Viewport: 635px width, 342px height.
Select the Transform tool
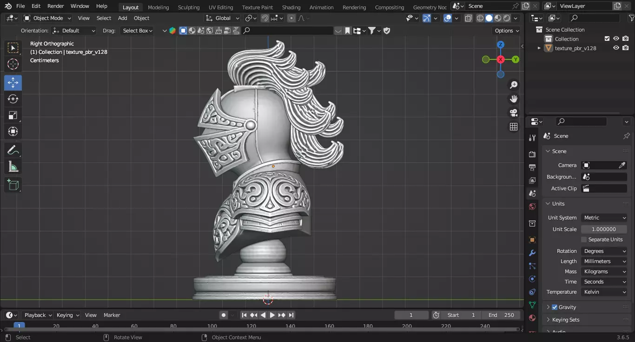coord(13,131)
